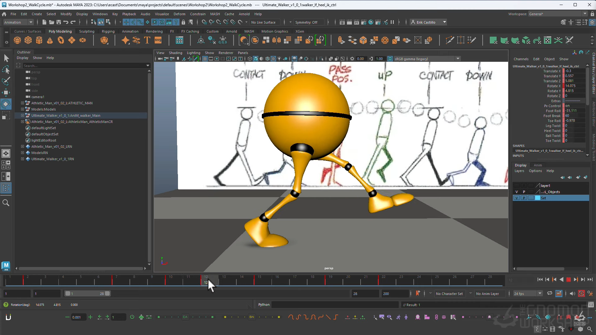Click the Foot Roll channel label
The width and height of the screenshot is (596, 335).
click(553, 111)
